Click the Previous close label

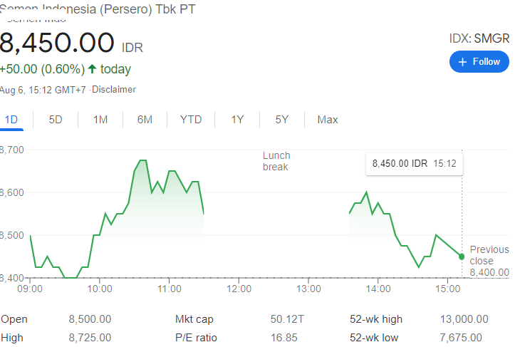coord(489,255)
